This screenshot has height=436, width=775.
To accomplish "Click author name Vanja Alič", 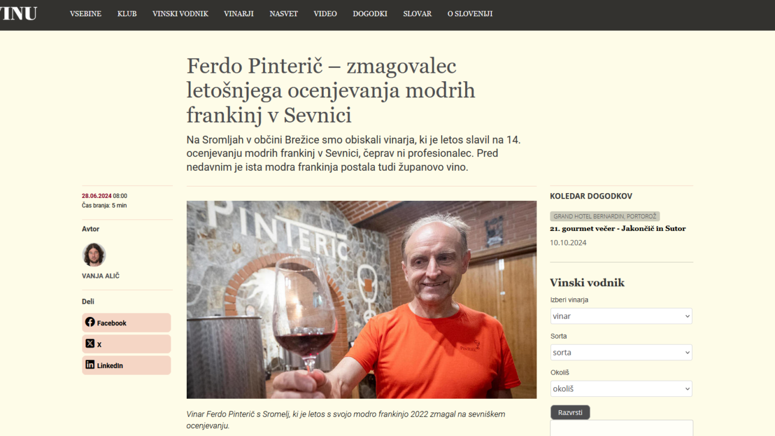I will 101,276.
